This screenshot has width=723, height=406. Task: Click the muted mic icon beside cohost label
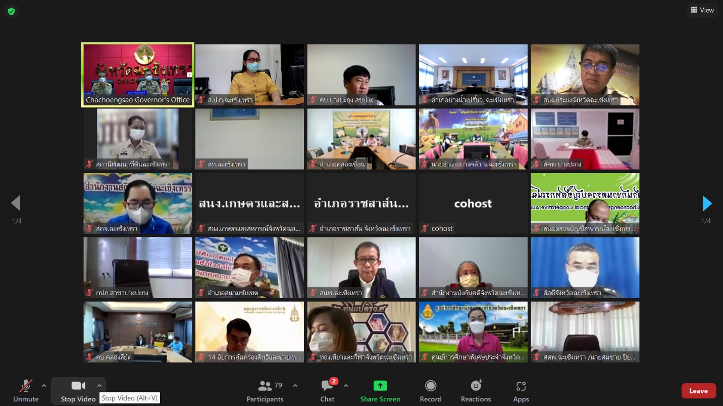[425, 228]
